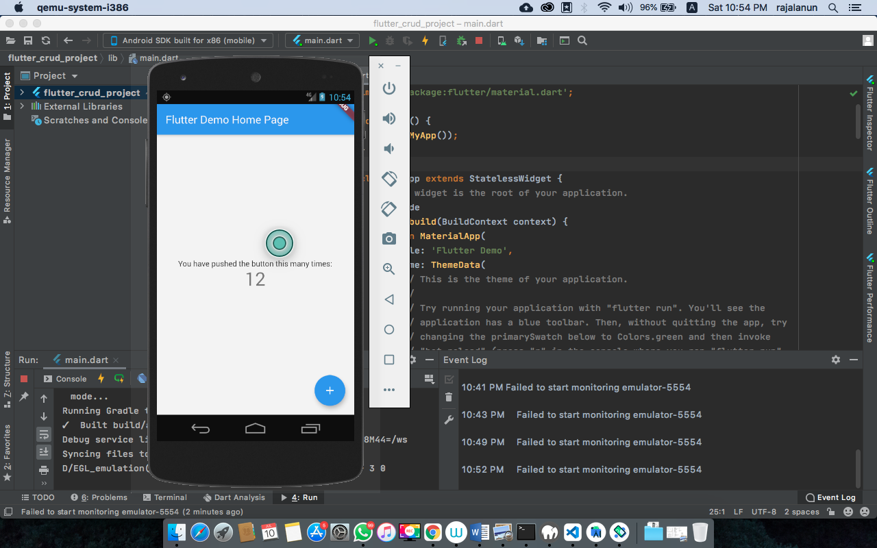Tap floating plus button in Flutter app

pyautogui.click(x=330, y=390)
